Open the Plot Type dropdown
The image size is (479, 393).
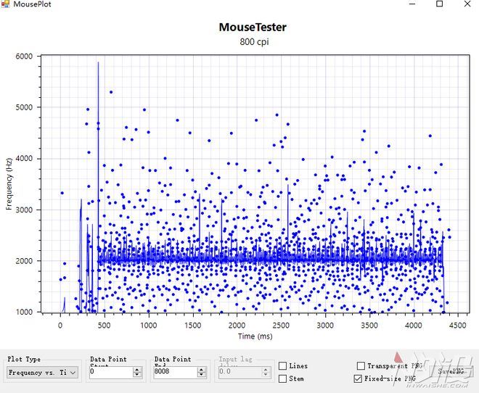click(43, 373)
